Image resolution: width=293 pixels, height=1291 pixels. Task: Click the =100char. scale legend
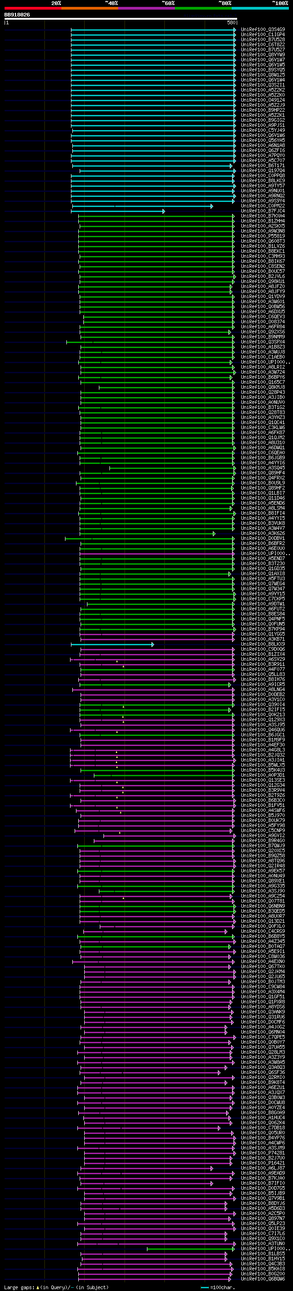217,1287
